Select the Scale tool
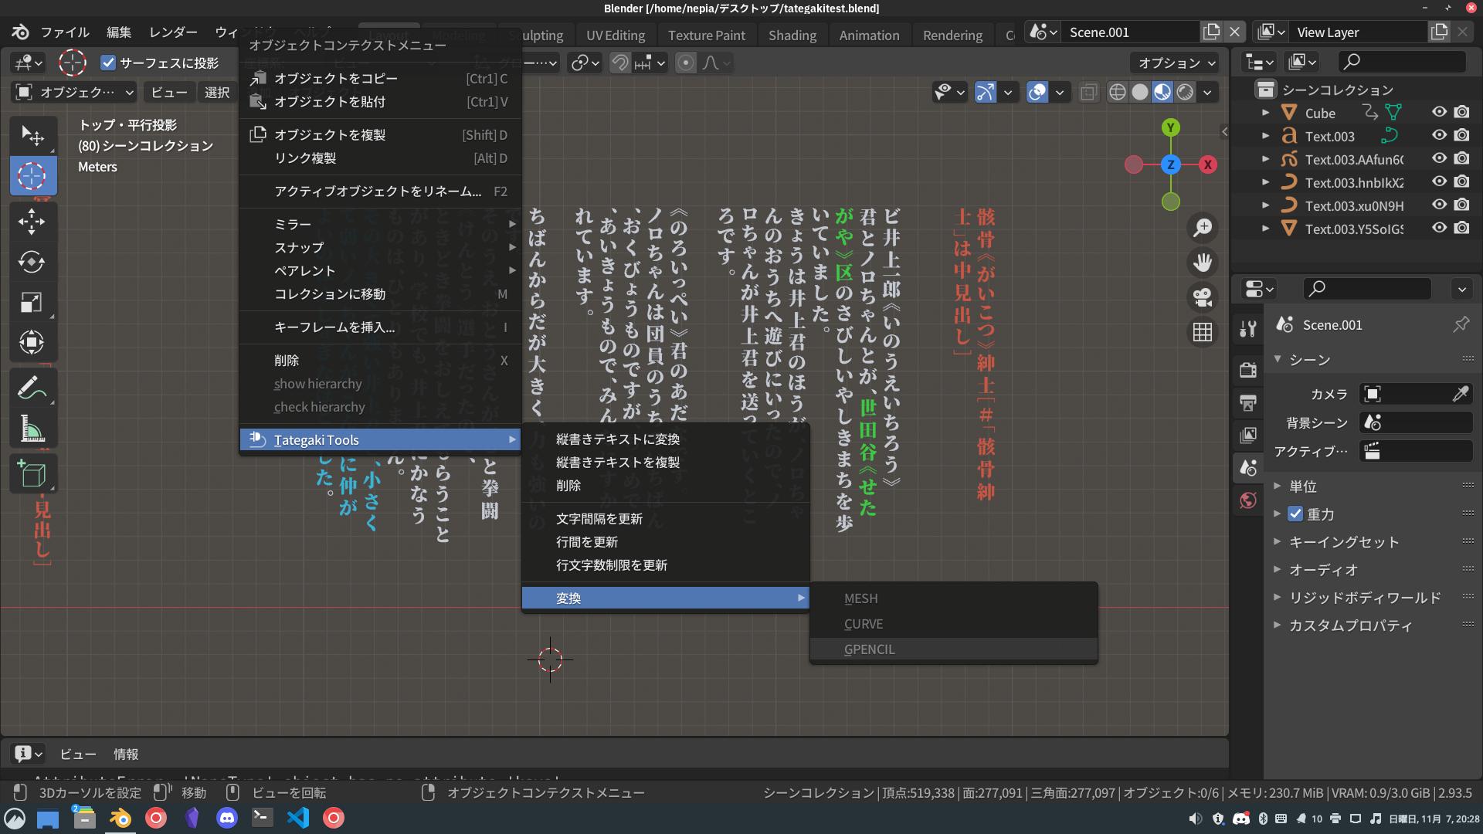Viewport: 1483px width, 834px height. click(32, 302)
